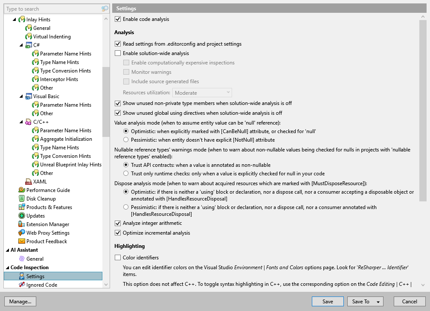
Task: Click the Updates globe icon
Action: 20,215
